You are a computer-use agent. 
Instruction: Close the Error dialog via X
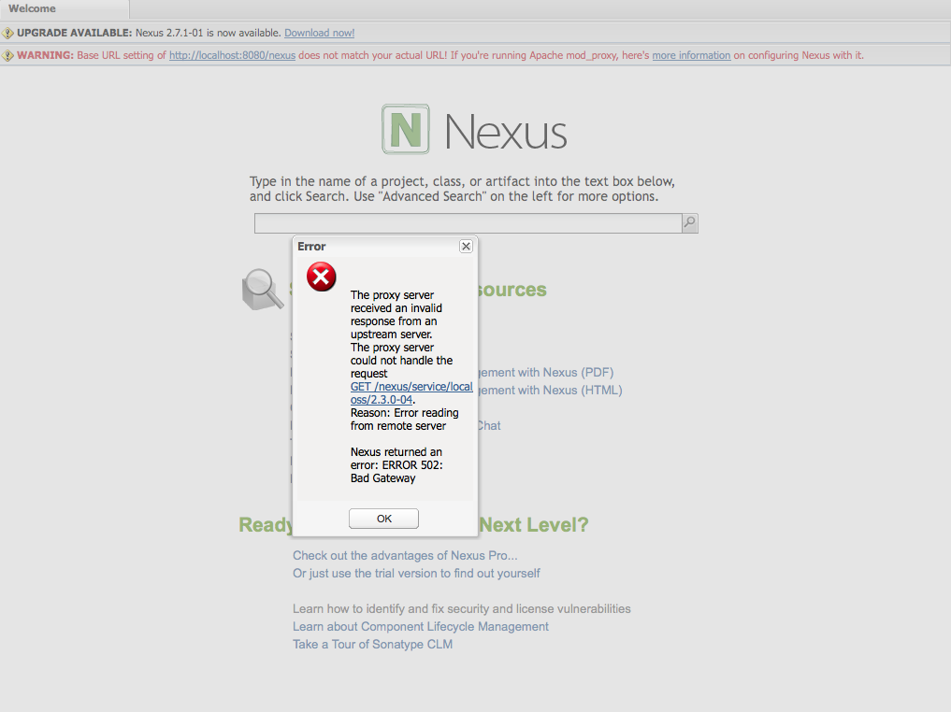point(466,246)
